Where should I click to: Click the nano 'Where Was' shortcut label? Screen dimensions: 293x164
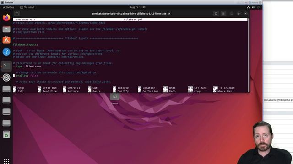click(x=225, y=91)
